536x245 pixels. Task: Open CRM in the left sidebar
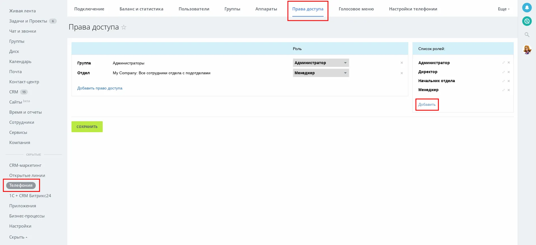pos(14,92)
